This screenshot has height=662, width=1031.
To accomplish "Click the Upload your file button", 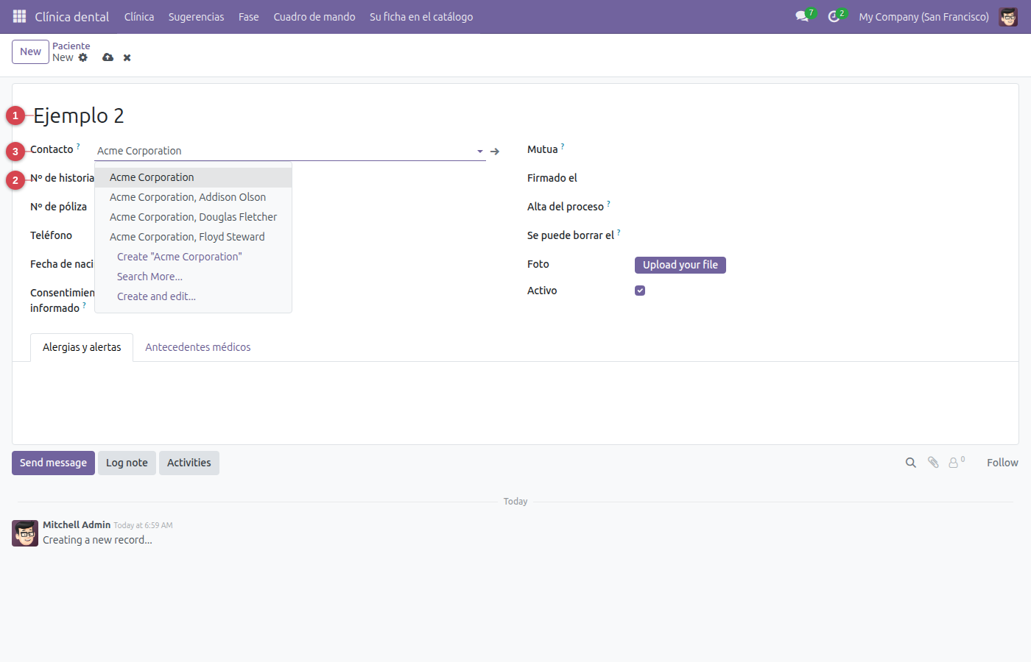I will pyautogui.click(x=680, y=265).
